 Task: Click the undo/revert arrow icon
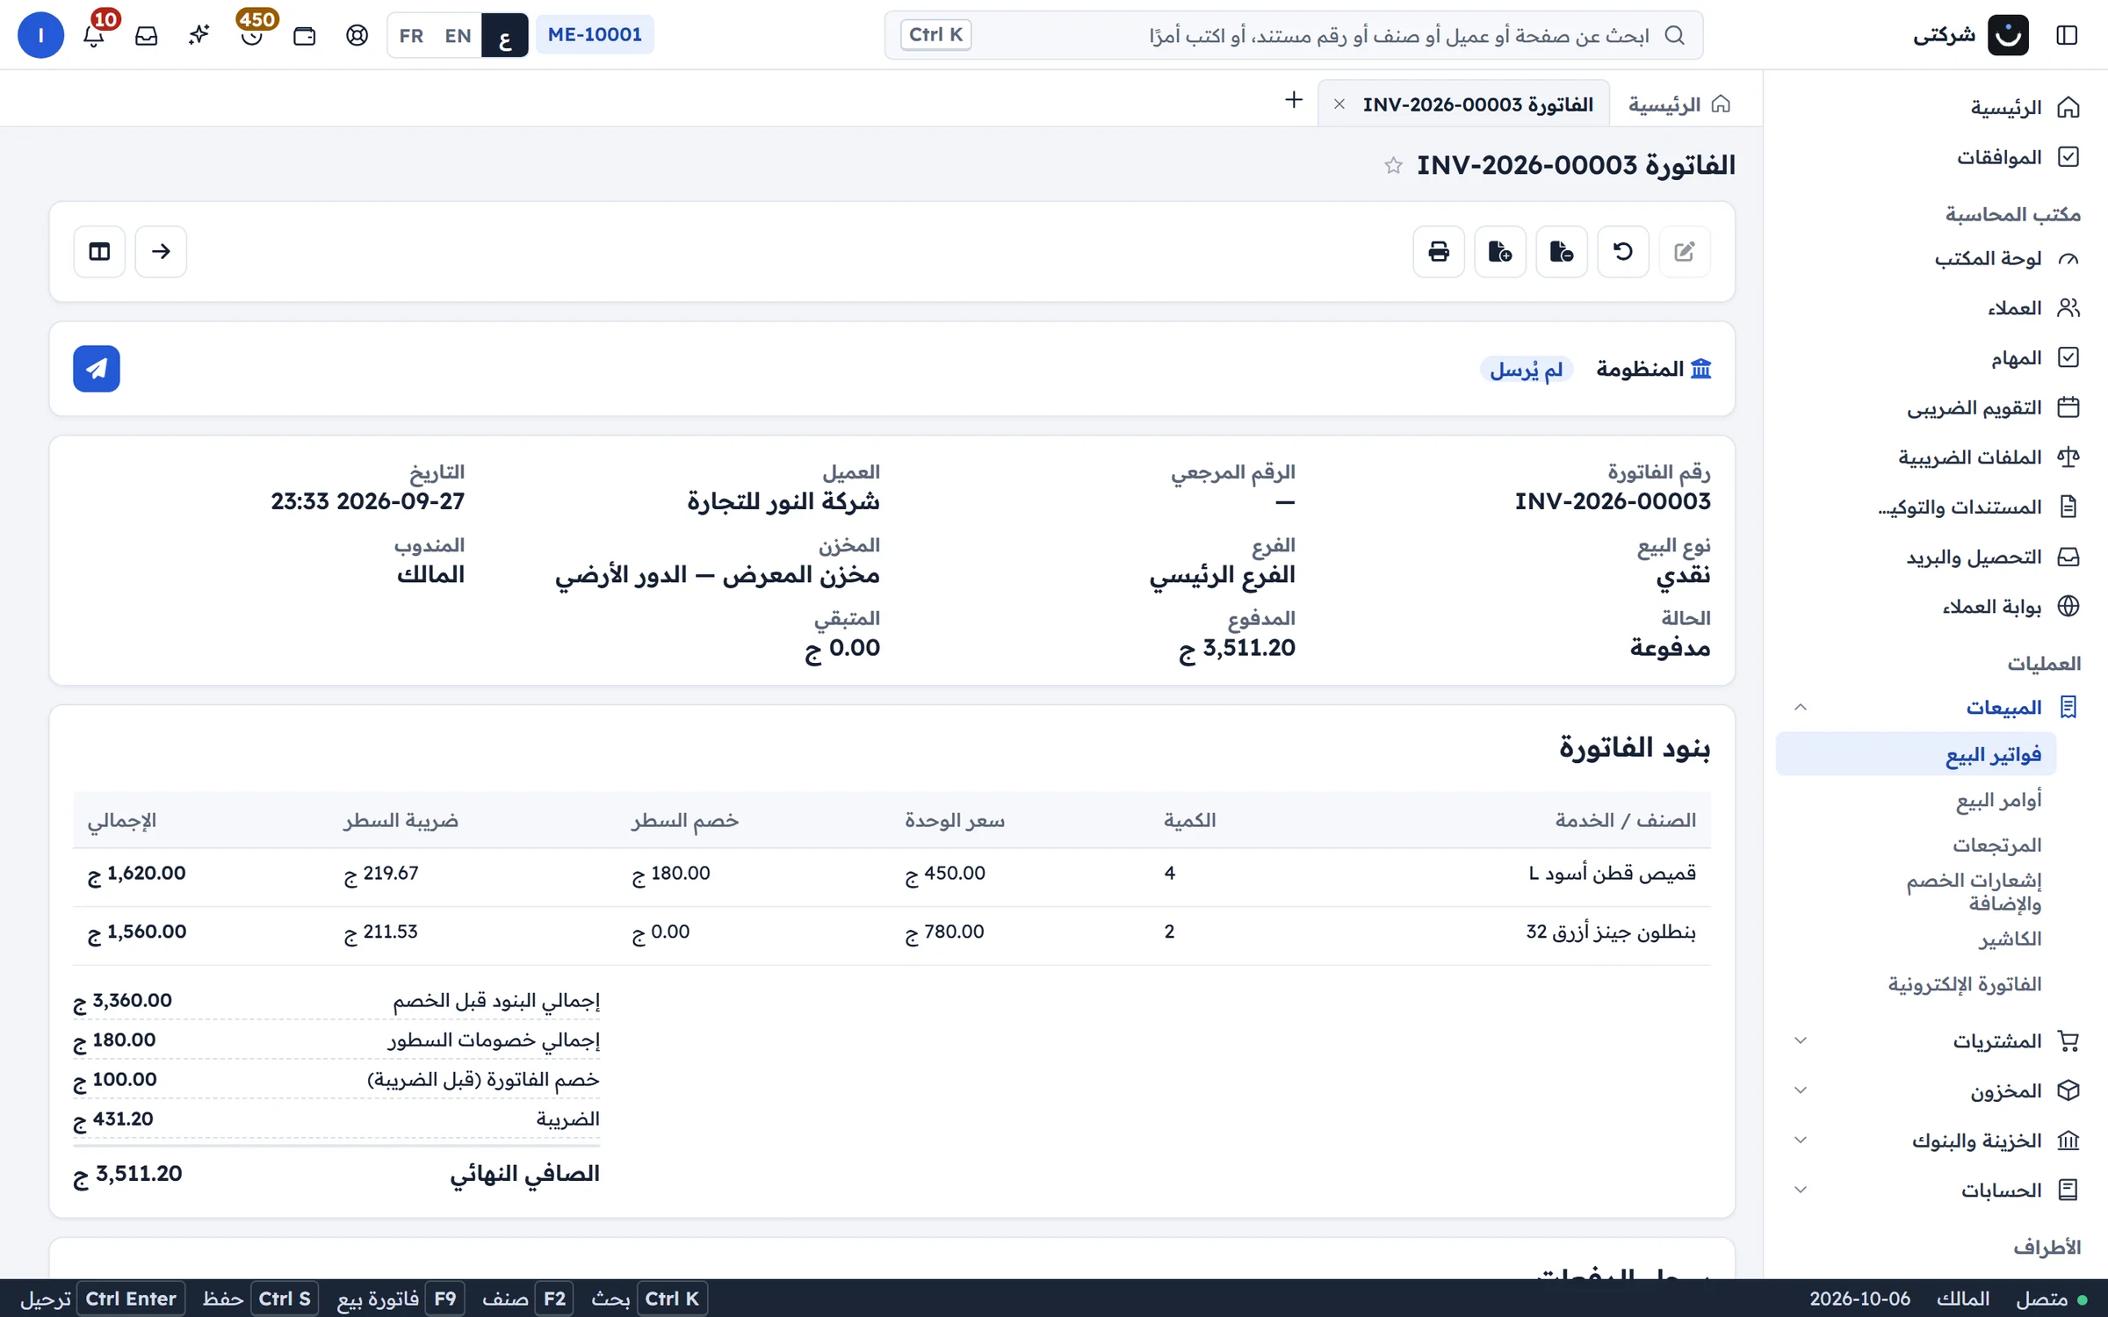pos(1623,252)
